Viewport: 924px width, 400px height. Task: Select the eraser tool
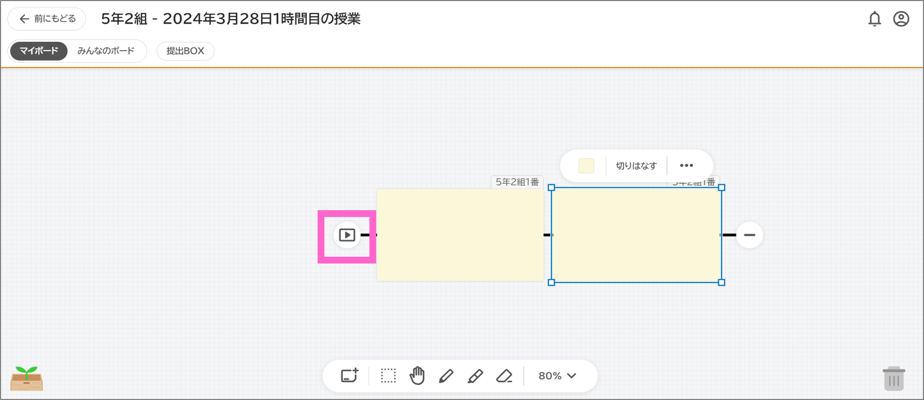[504, 375]
